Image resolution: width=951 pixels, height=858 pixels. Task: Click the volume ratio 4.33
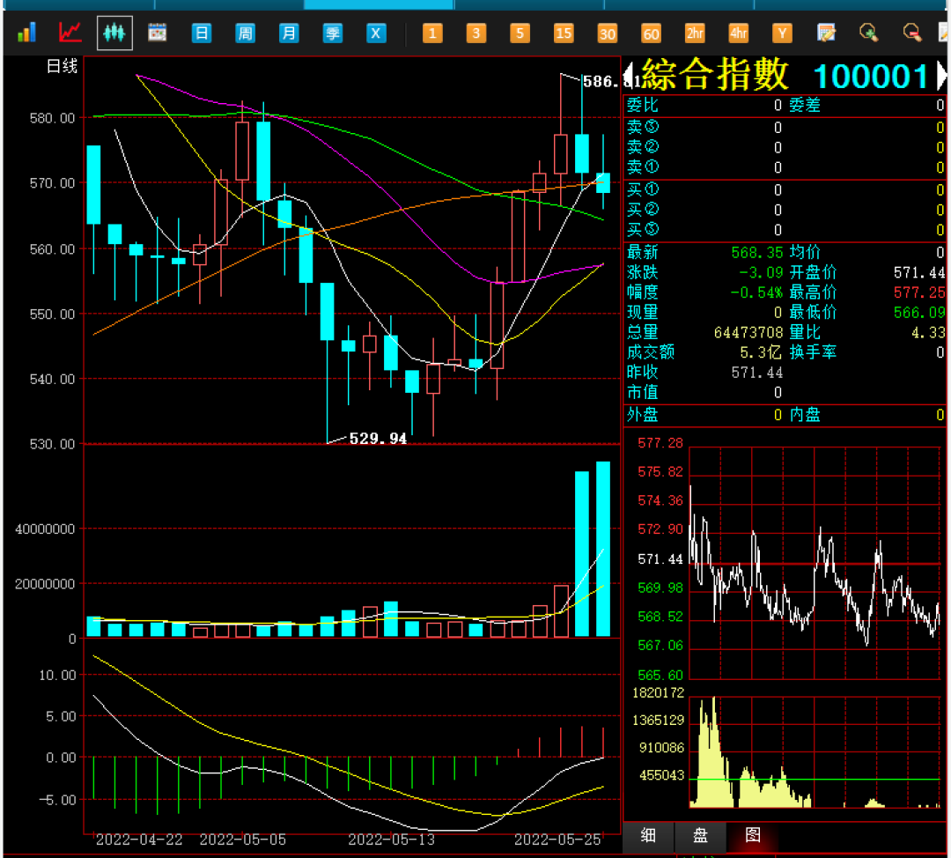coord(928,332)
